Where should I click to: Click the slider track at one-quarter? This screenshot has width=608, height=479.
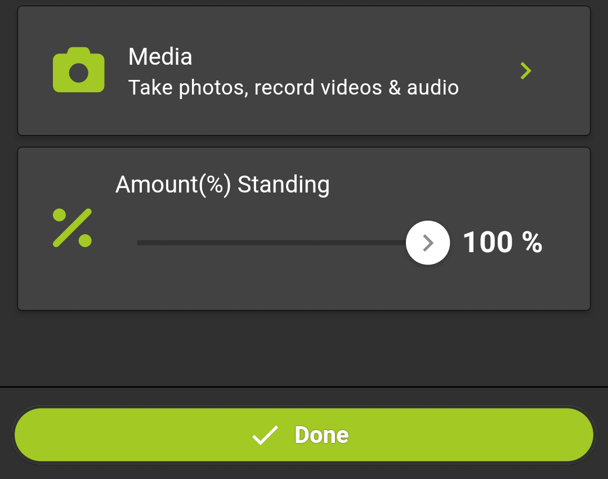tap(210, 243)
